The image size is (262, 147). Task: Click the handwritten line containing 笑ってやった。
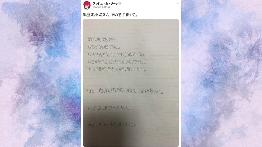pos(117,62)
